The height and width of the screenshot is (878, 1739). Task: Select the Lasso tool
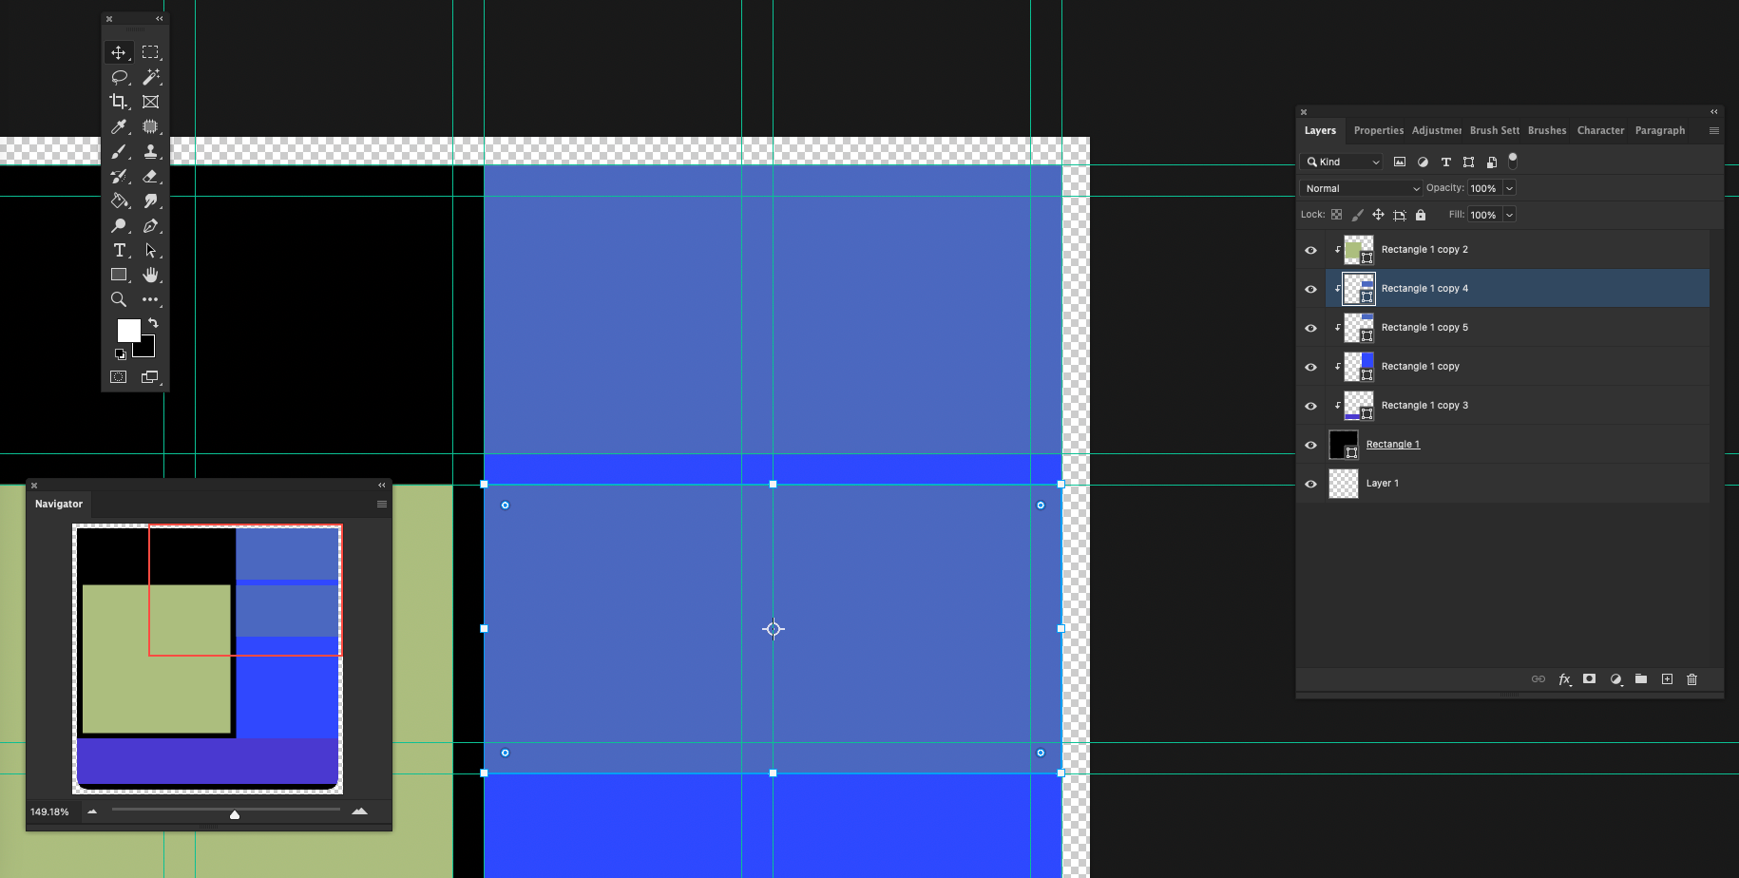[x=119, y=77]
